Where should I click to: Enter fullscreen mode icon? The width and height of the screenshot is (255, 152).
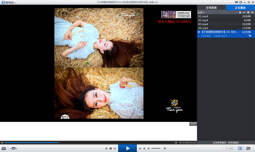pos(165,148)
